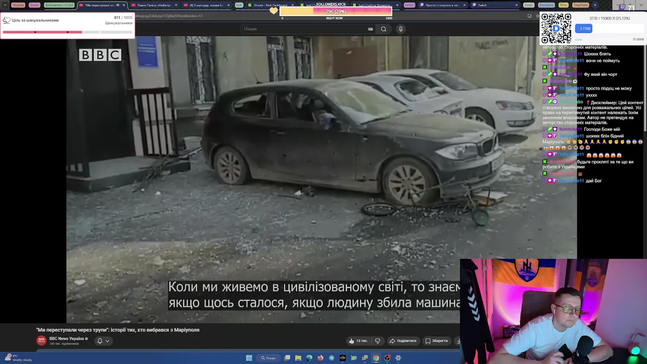The image size is (647, 364).
Task: Like the video with thumbs-up 13 тис.
Action: pos(359,341)
